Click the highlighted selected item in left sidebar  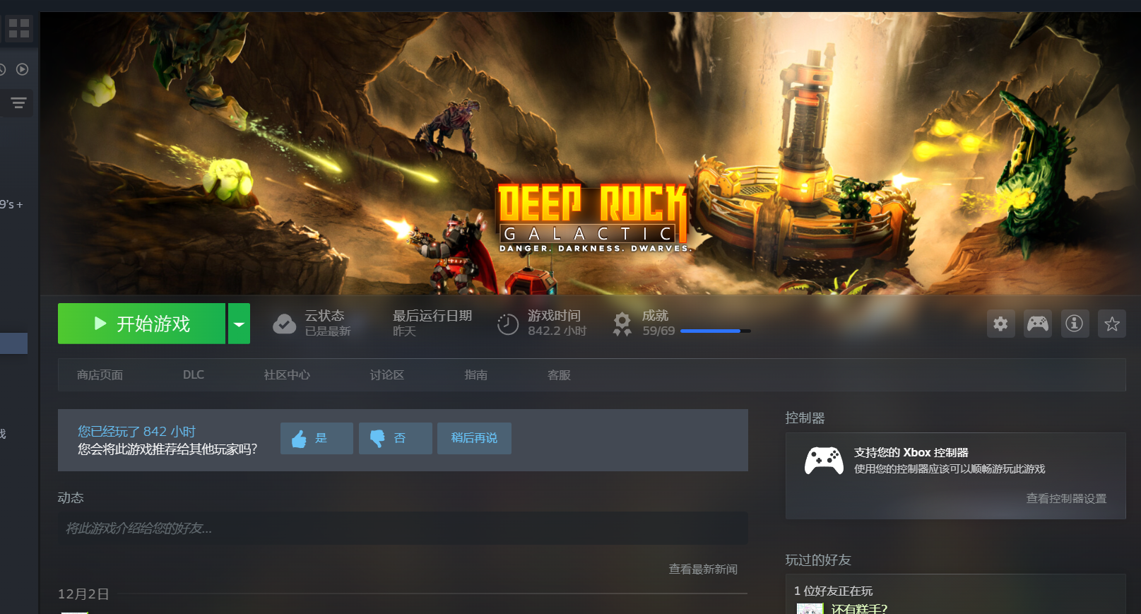[x=13, y=343]
